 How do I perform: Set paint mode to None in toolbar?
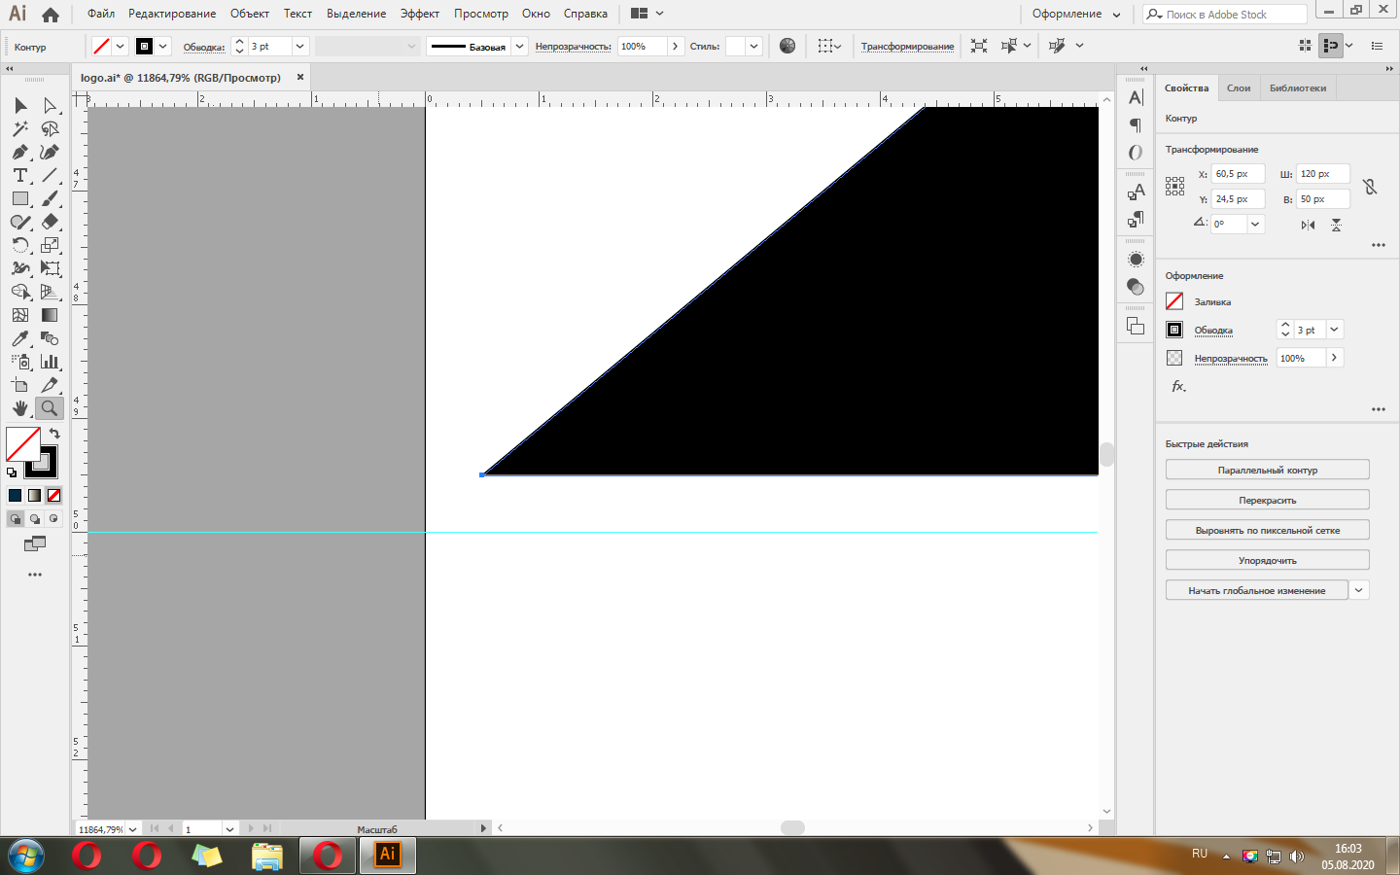(54, 496)
